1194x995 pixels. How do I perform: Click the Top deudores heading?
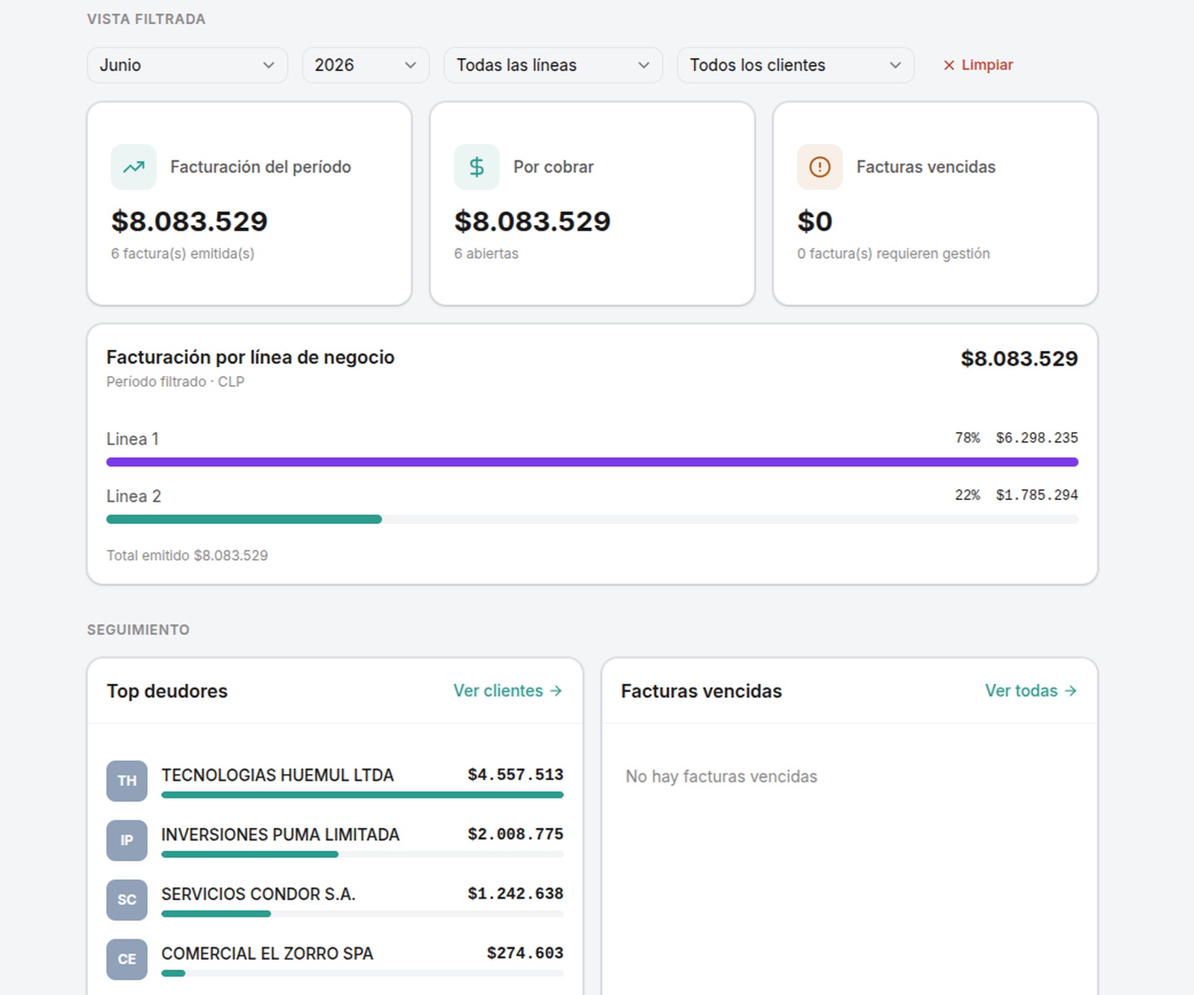tap(167, 691)
